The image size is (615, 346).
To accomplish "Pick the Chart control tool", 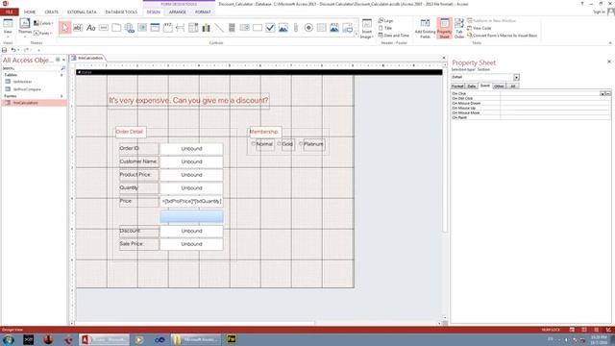I will 207,28.
